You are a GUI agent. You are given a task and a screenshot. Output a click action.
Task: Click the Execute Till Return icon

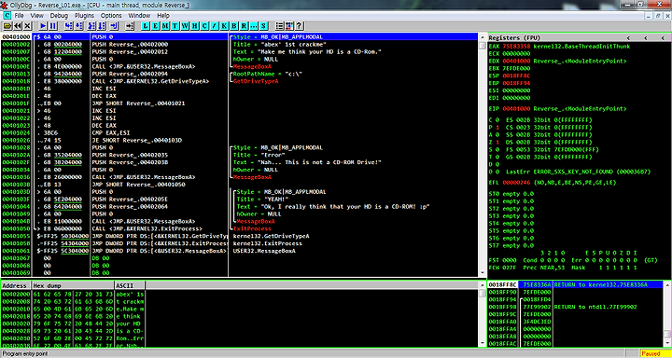tap(114, 26)
